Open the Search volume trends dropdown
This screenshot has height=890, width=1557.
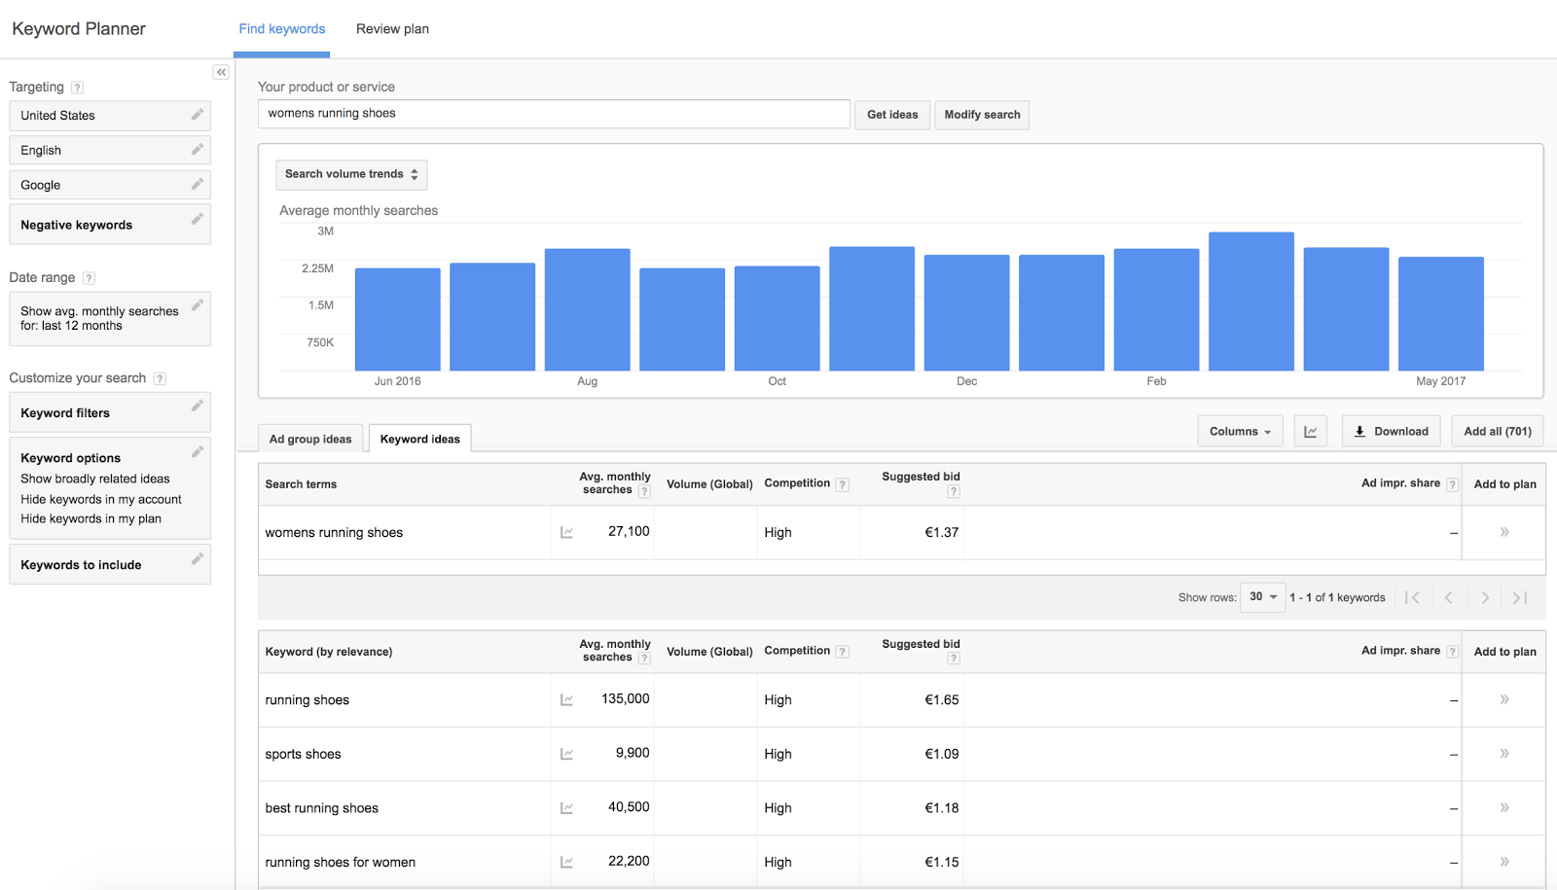point(351,175)
